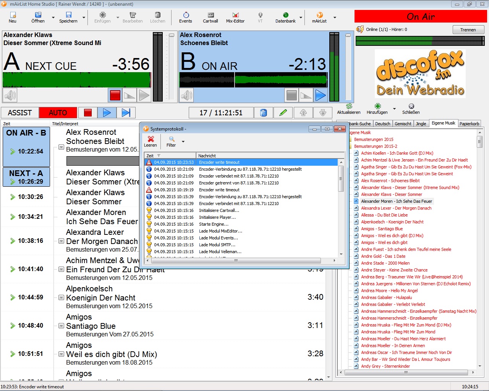The image size is (489, 391).
Task: Open the Cartwall from the toolbar
Action: point(210,17)
